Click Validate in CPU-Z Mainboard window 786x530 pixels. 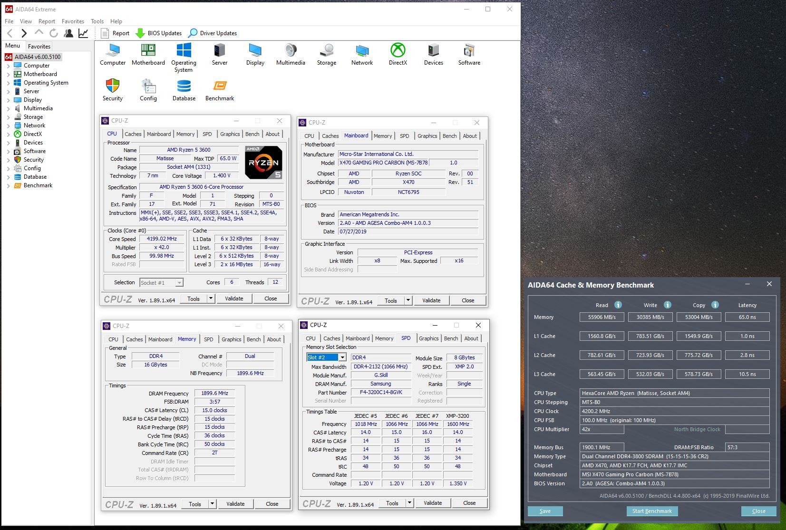click(x=431, y=300)
